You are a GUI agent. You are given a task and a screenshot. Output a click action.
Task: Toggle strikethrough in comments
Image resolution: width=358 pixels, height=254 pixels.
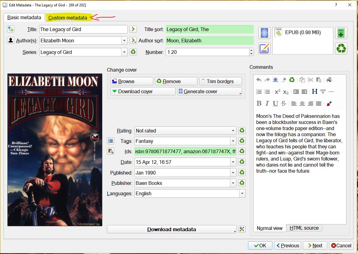[x=284, y=103]
